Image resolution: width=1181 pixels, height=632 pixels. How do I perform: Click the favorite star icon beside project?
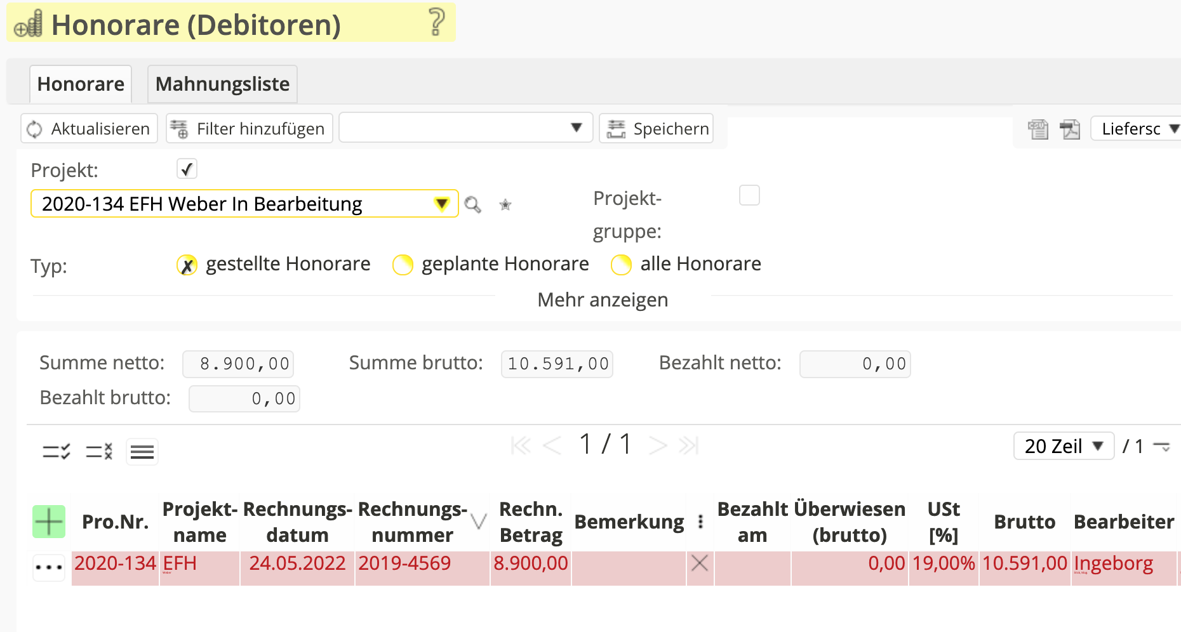pyautogui.click(x=505, y=204)
